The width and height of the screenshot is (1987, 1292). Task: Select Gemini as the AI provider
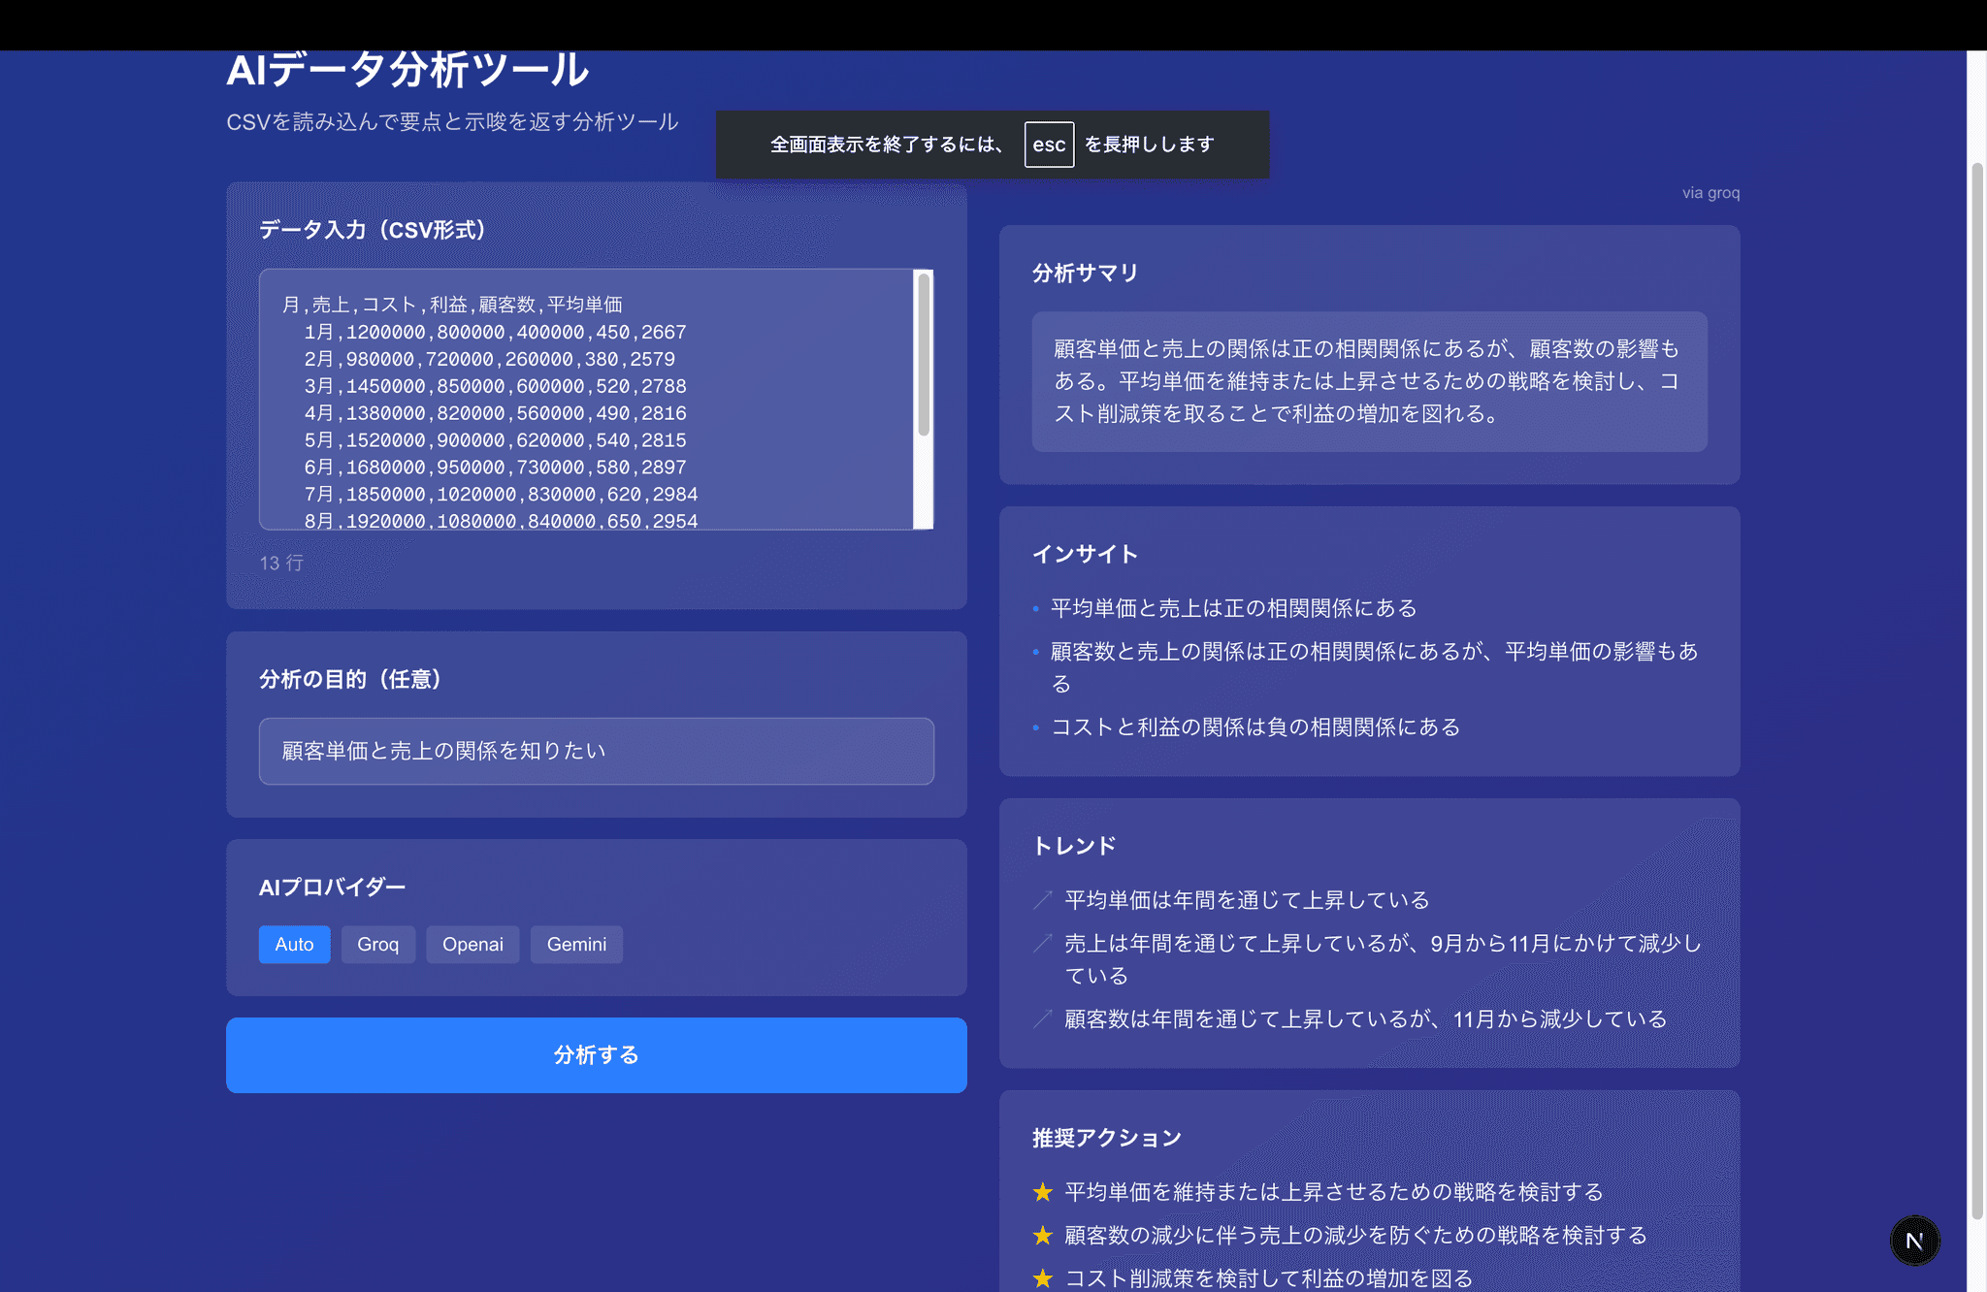(576, 944)
